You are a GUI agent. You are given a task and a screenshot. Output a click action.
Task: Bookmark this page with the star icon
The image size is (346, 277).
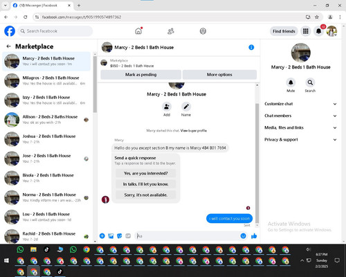[x=317, y=17]
